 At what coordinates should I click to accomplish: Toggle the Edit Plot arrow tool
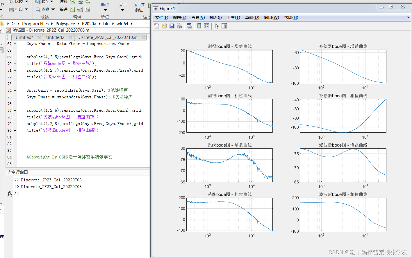(217, 26)
